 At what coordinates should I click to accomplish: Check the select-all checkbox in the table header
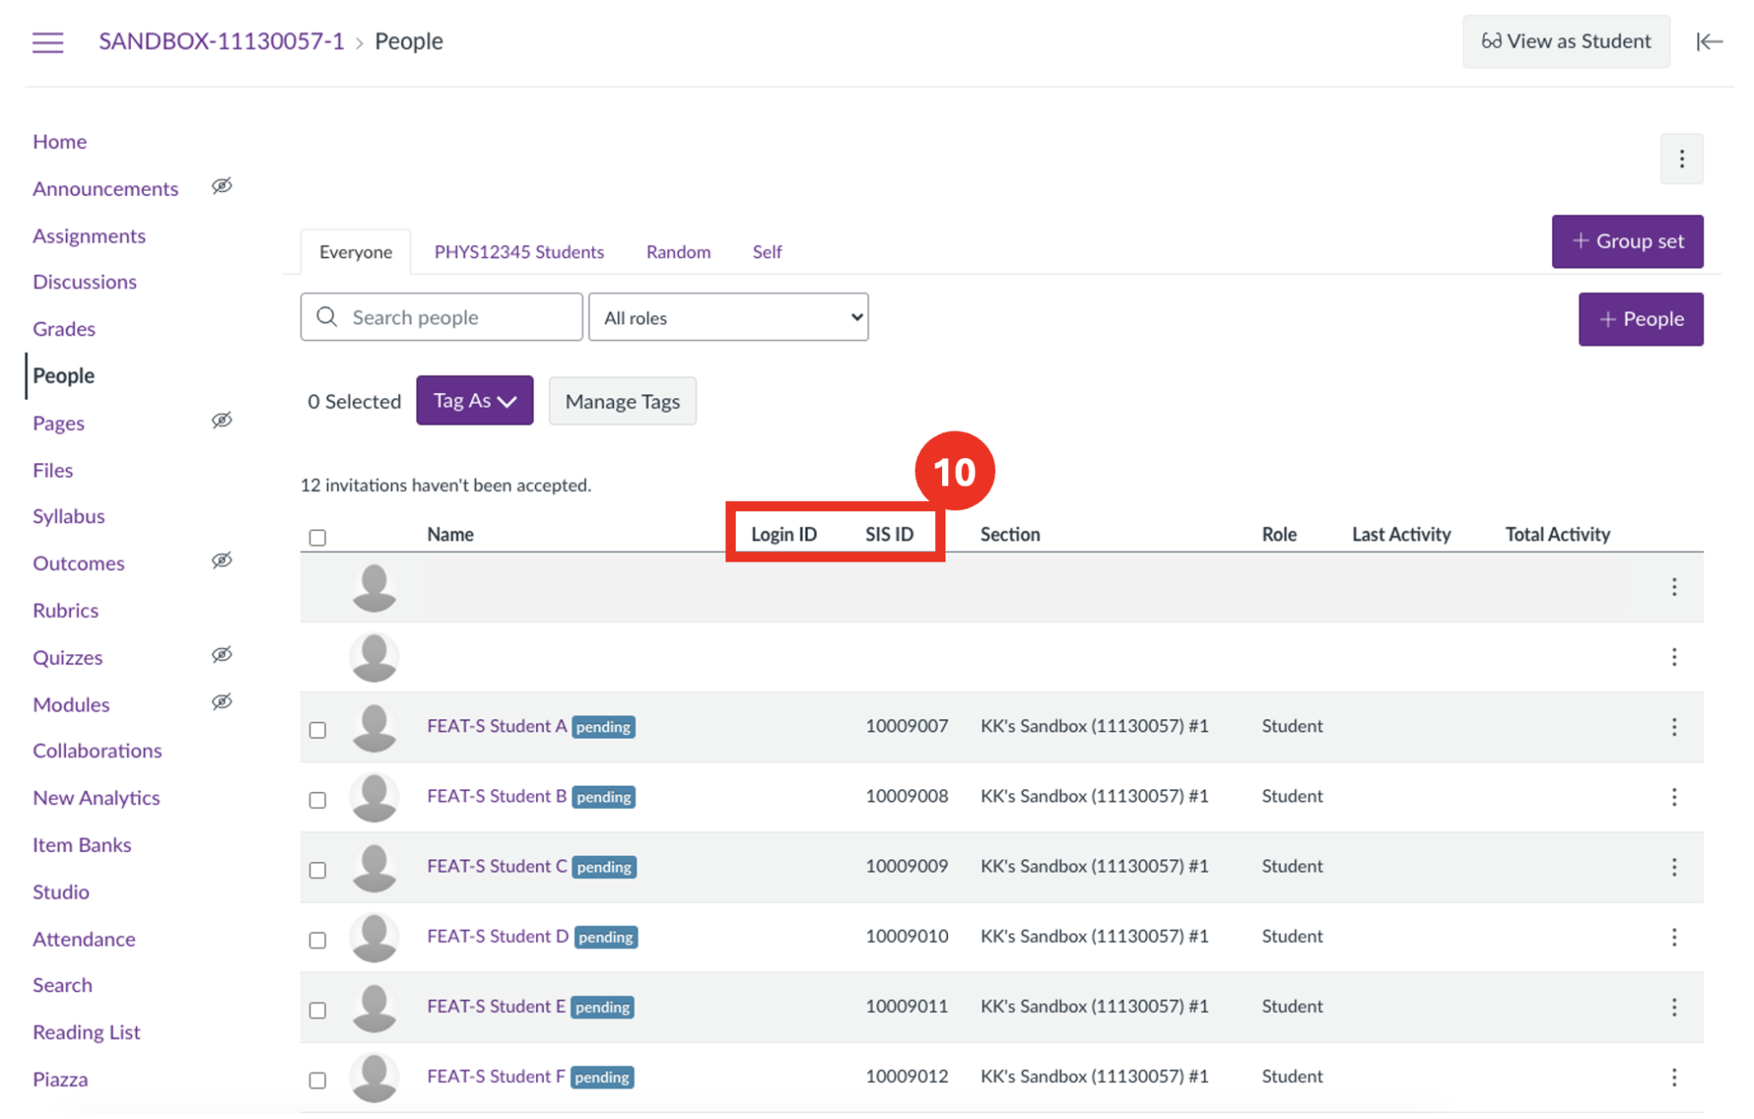tap(317, 537)
